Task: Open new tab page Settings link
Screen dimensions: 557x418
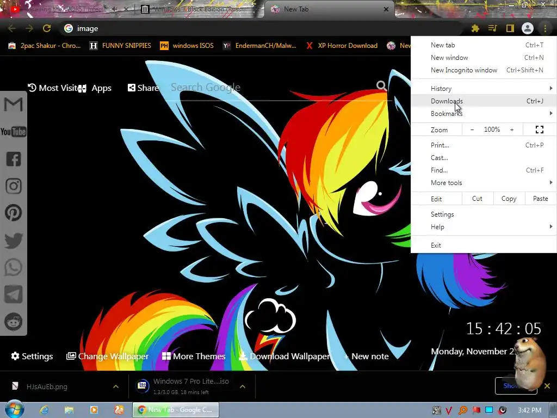Action: click(x=32, y=356)
